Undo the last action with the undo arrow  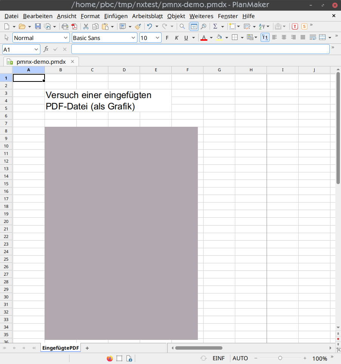pos(150,26)
